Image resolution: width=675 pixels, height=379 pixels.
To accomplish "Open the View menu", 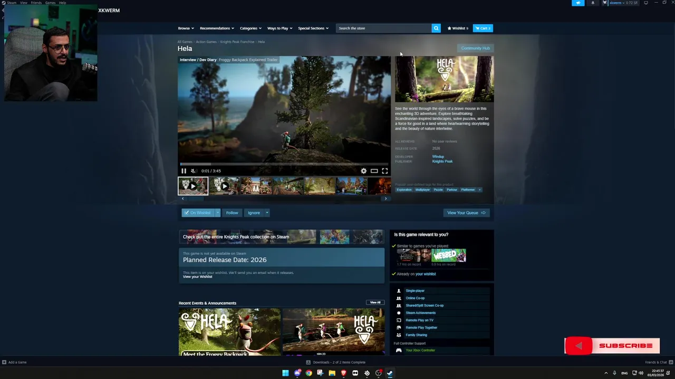I will (x=24, y=3).
